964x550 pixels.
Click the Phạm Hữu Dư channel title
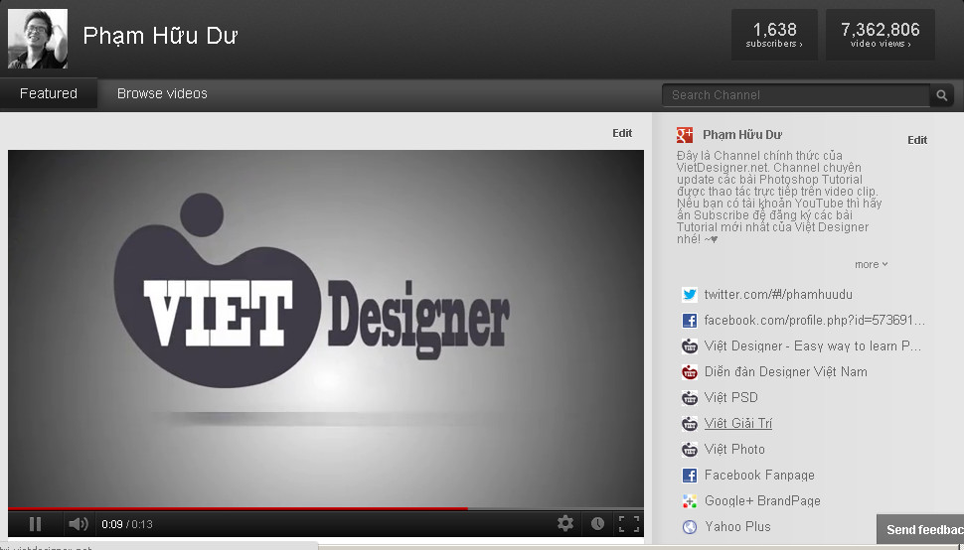[160, 36]
